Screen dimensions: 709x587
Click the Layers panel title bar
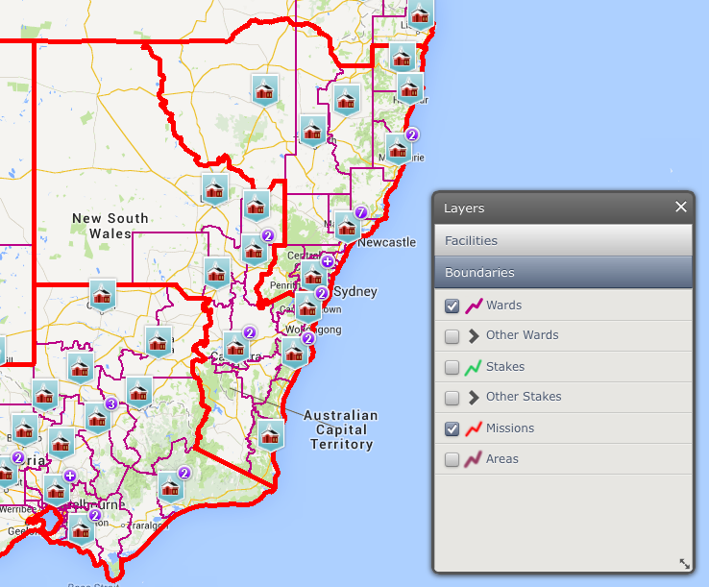pos(563,208)
